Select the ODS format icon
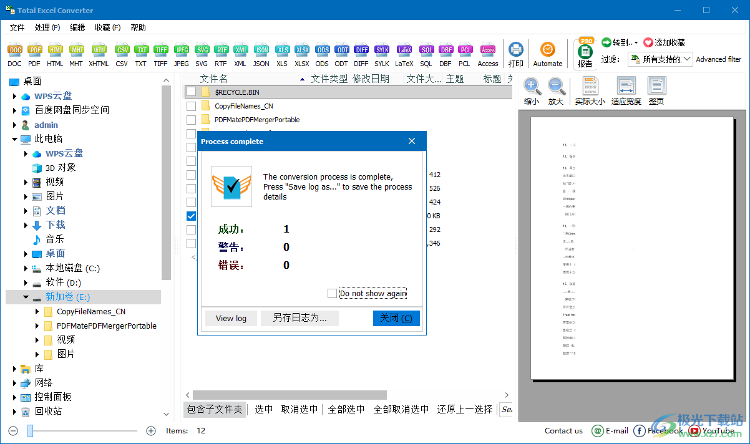The height and width of the screenshot is (444, 750). (x=322, y=55)
